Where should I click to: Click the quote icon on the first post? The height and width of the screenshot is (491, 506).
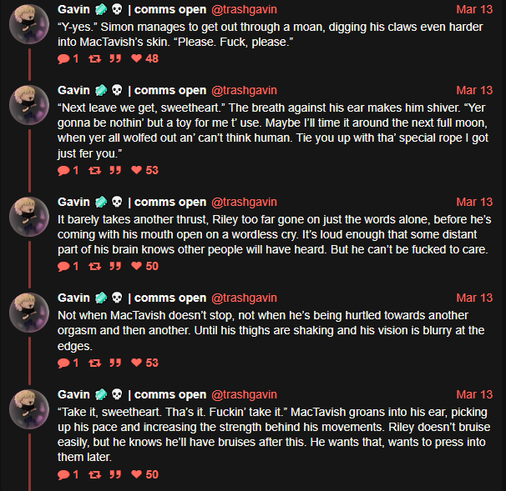pyautogui.click(x=115, y=58)
